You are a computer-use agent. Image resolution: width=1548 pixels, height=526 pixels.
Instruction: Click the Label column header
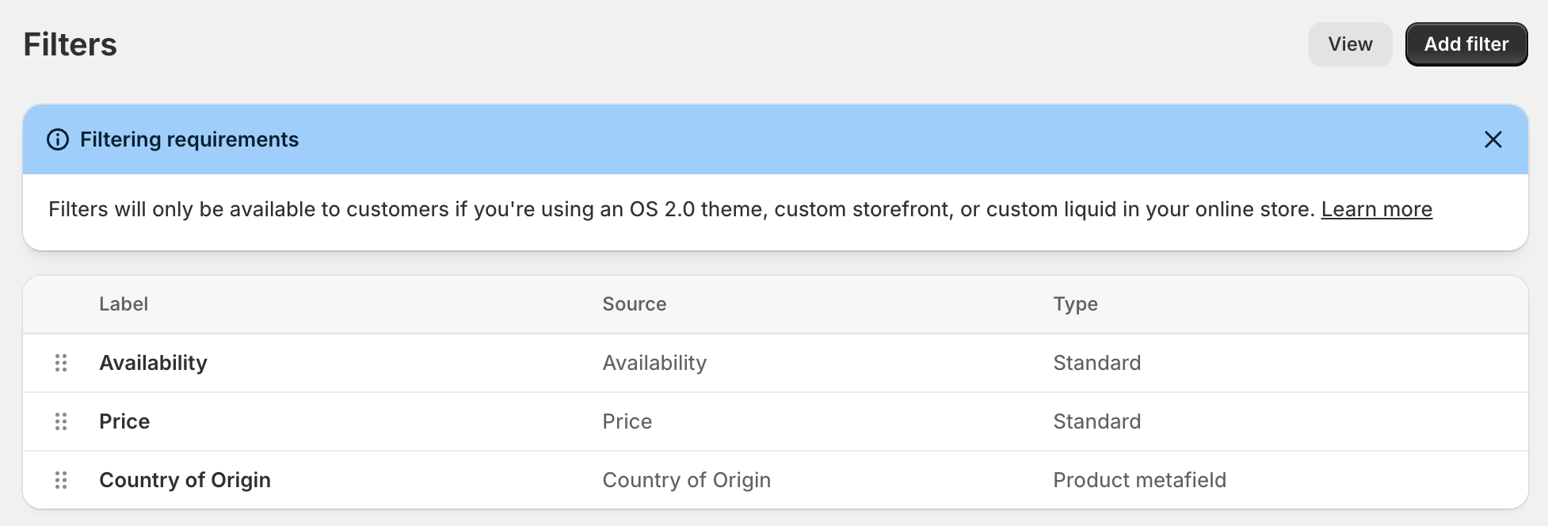(x=124, y=304)
